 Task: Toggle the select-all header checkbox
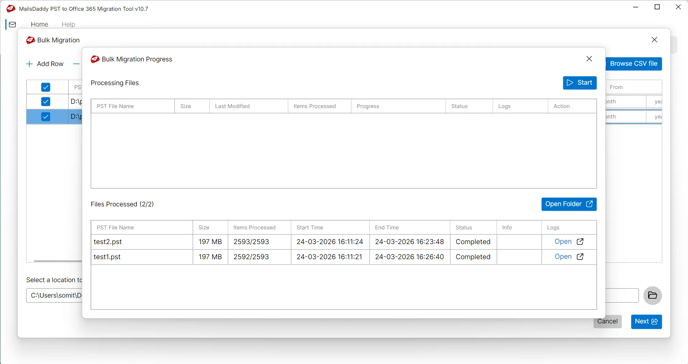click(x=46, y=87)
